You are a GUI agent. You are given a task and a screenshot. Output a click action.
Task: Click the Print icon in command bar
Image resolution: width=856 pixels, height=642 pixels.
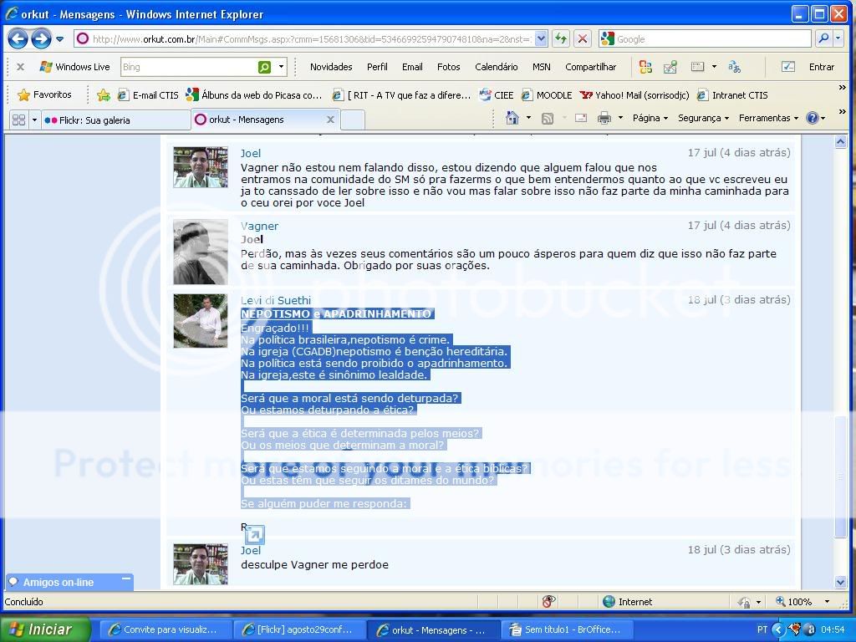point(604,119)
